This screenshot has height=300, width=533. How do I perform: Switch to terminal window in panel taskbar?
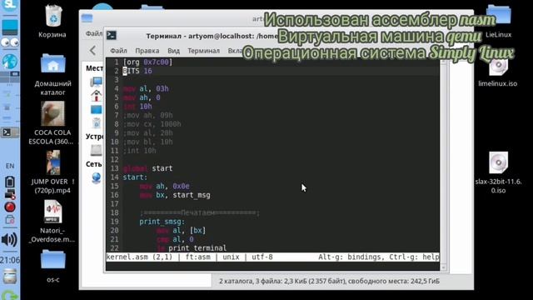tap(9, 132)
